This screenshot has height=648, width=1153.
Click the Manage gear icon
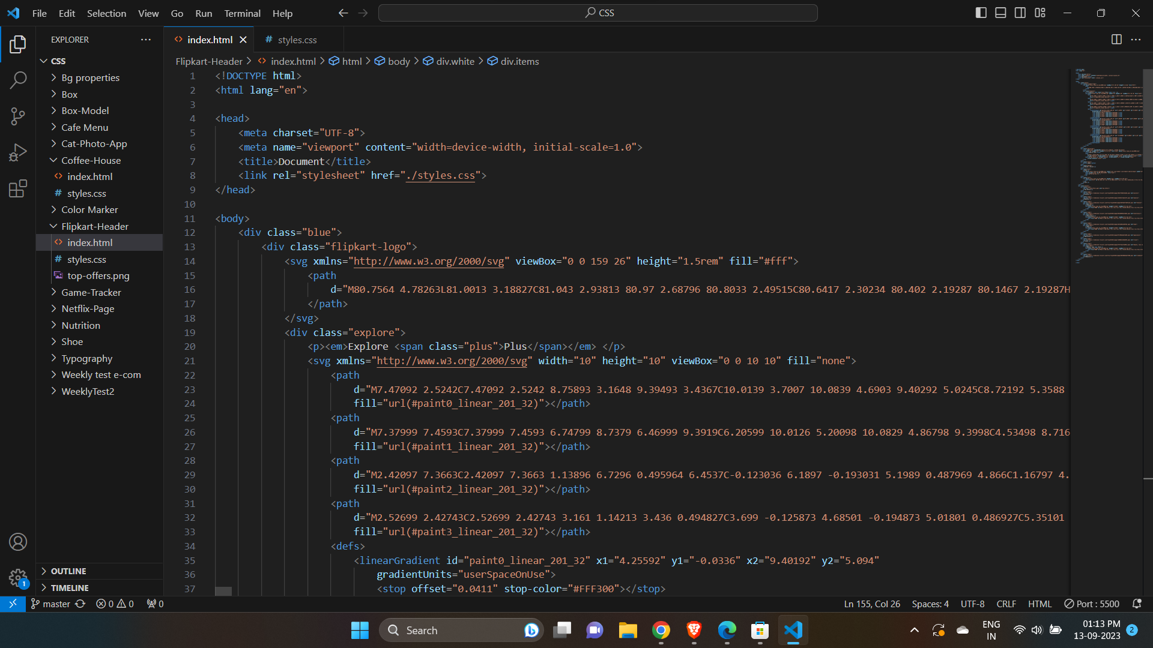[18, 578]
